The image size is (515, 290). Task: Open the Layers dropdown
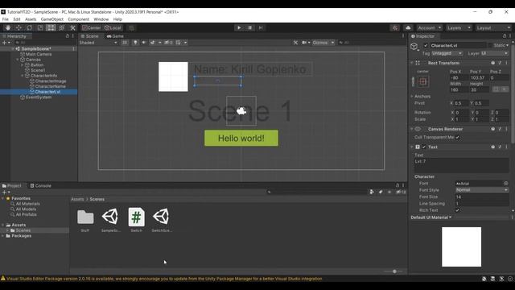(x=459, y=28)
